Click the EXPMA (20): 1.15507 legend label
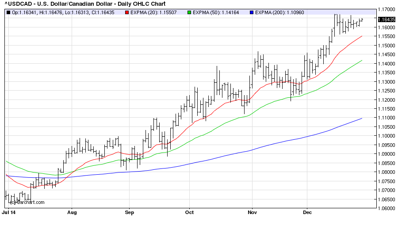The image size is (398, 226). click(x=153, y=12)
